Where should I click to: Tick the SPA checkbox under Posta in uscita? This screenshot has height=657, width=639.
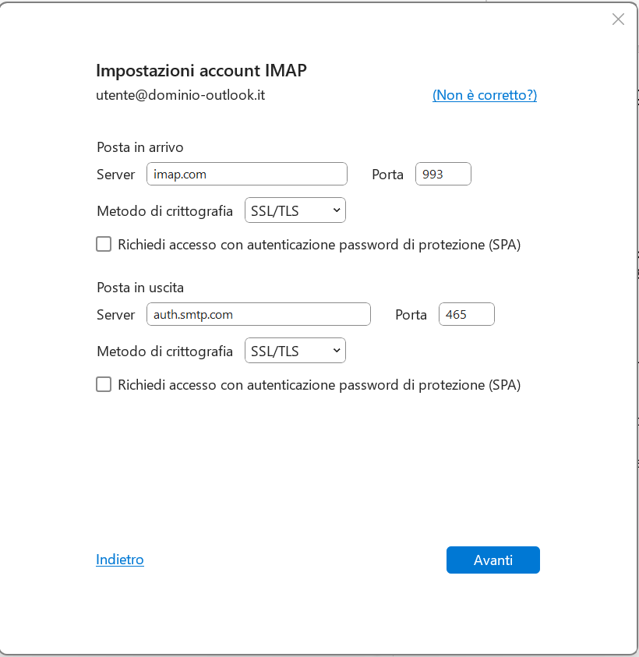104,384
